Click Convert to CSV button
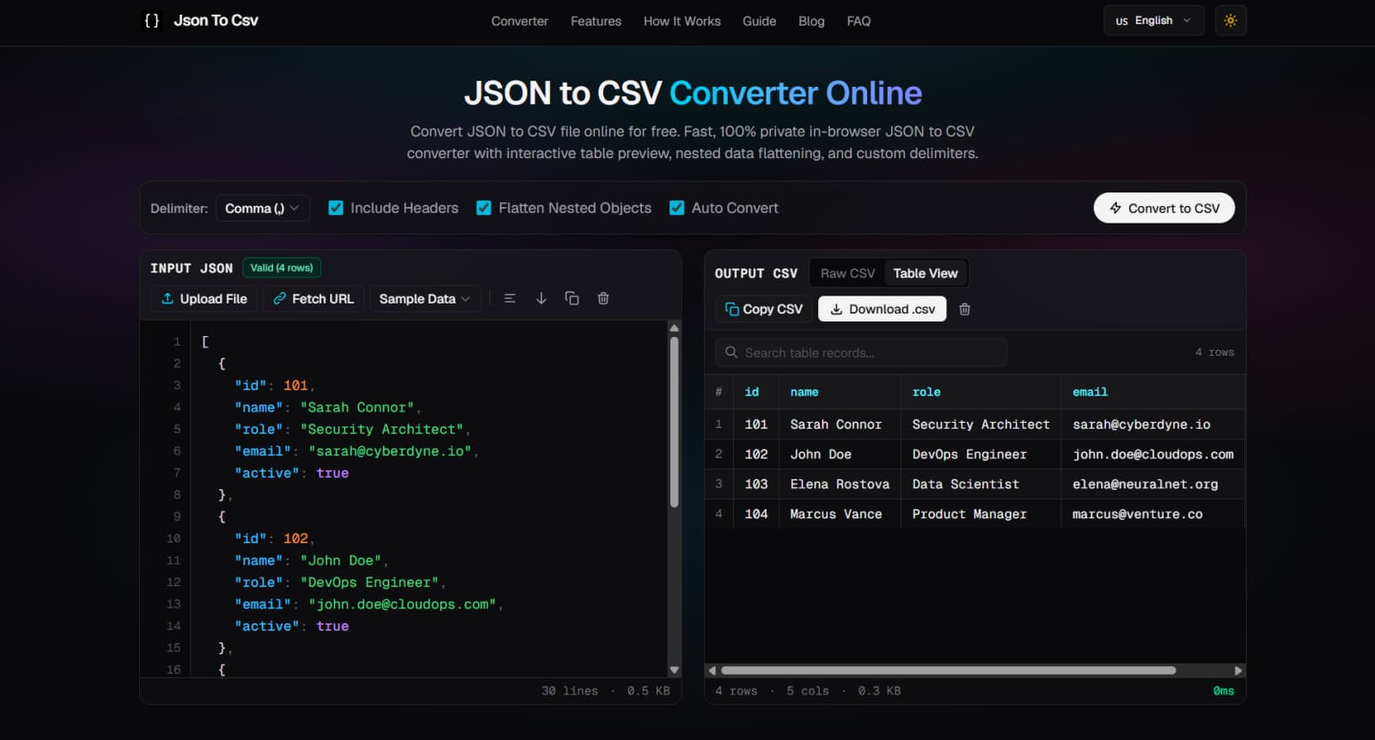 1164,208
